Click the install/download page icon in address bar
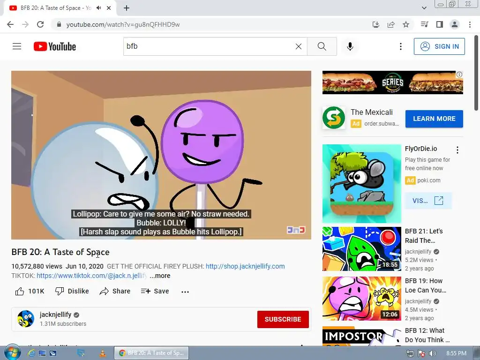The height and width of the screenshot is (360, 480). 375,24
